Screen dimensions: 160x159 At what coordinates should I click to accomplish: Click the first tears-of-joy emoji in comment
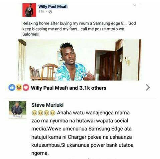pyautogui.click(x=35, y=113)
